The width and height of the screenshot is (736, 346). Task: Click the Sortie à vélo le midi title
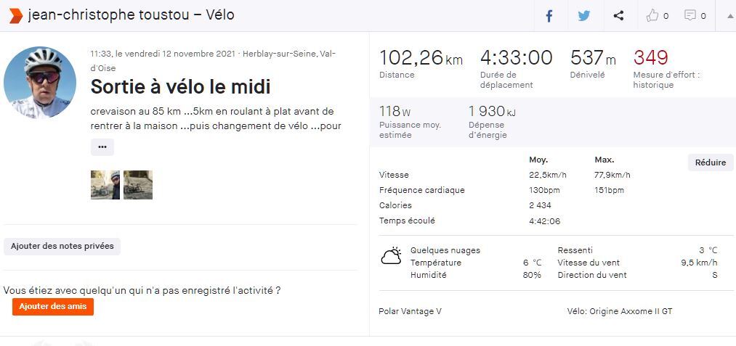[x=181, y=87]
